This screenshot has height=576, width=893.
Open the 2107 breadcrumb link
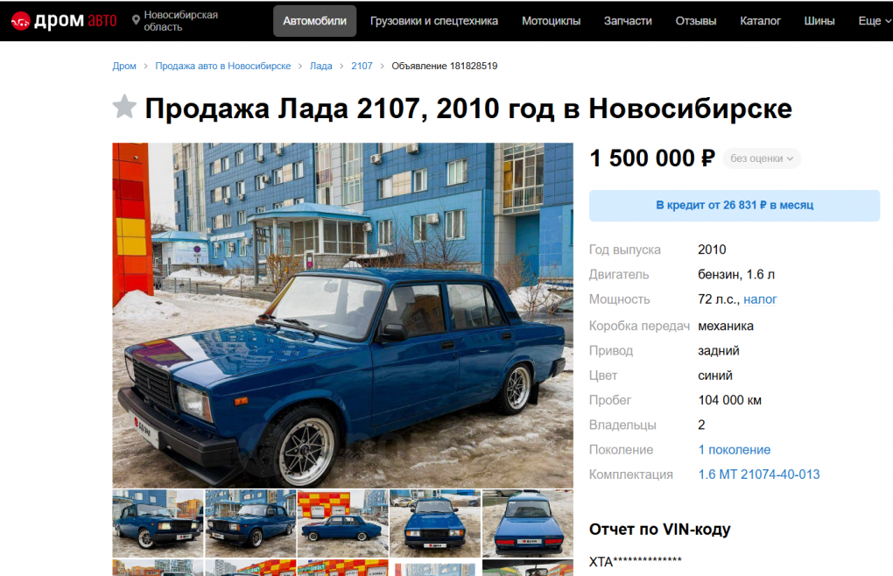362,66
